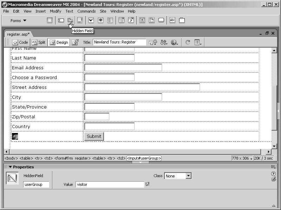Collapse the Properties panel

click(10, 167)
